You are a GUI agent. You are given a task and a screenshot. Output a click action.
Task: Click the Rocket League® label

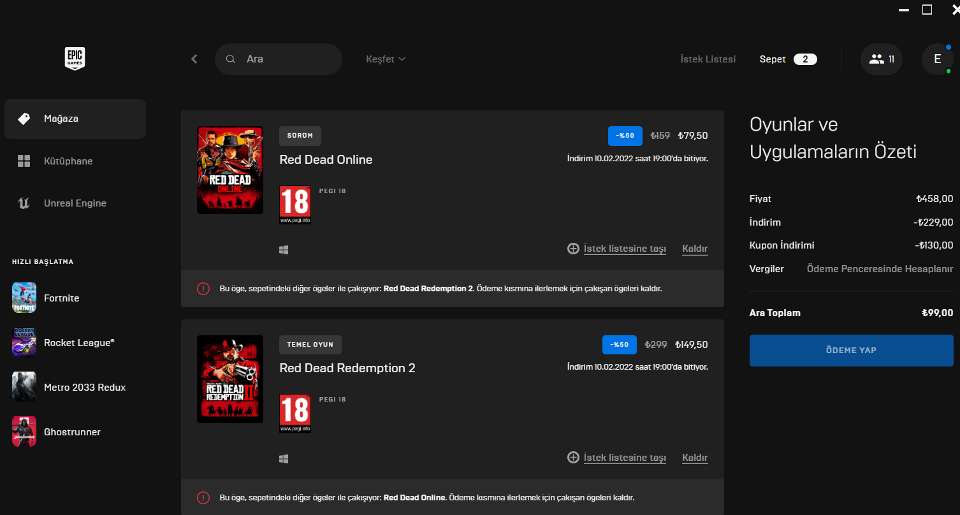79,343
